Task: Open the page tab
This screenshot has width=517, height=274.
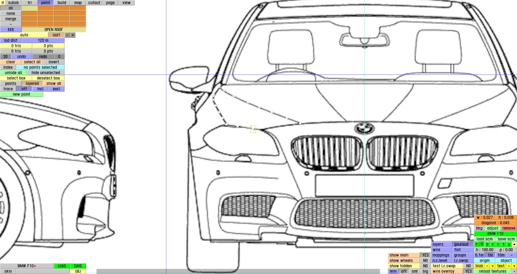Action: (x=110, y=3)
